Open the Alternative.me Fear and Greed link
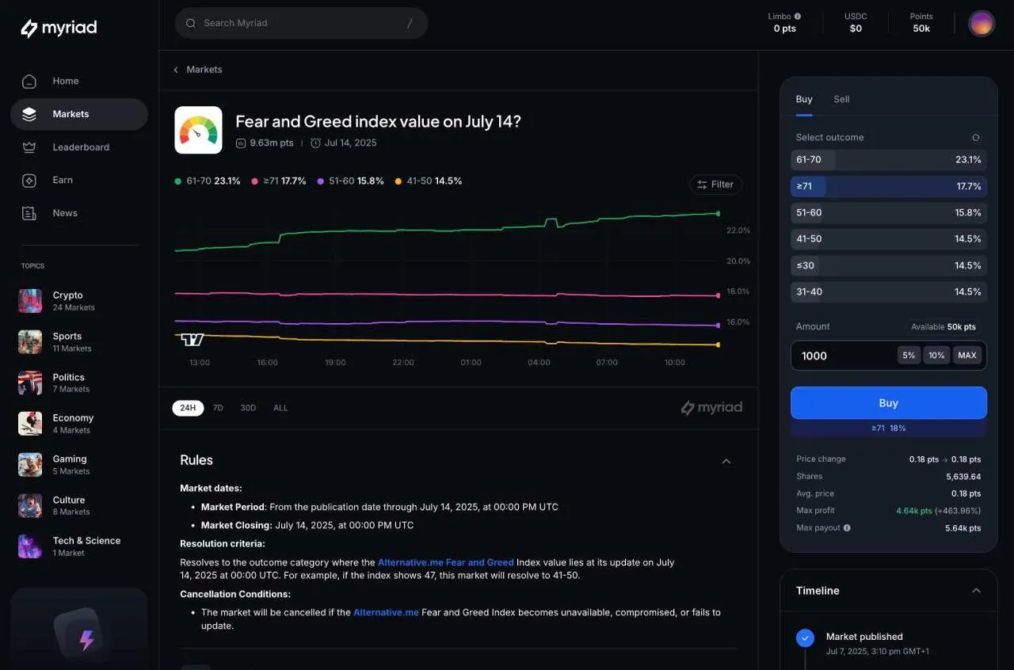Screen dimensions: 1014x670 point(445,562)
